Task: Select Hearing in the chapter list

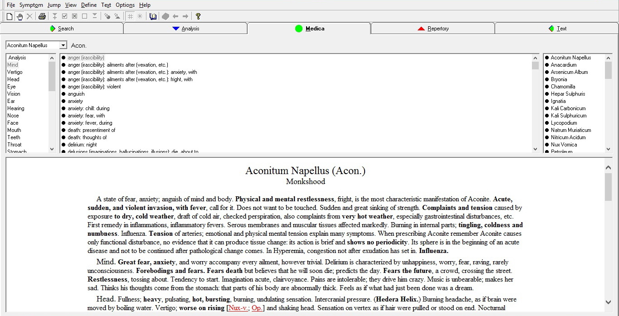Action: 15,108
